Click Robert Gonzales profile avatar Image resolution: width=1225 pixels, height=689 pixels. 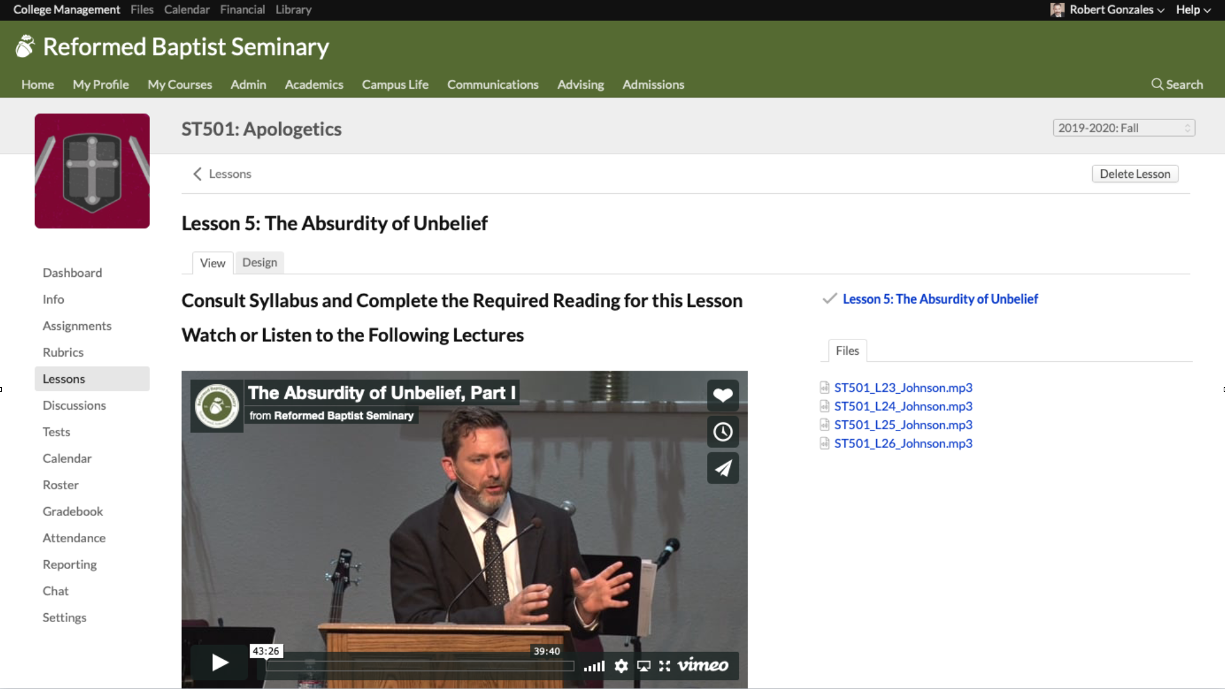click(1057, 10)
